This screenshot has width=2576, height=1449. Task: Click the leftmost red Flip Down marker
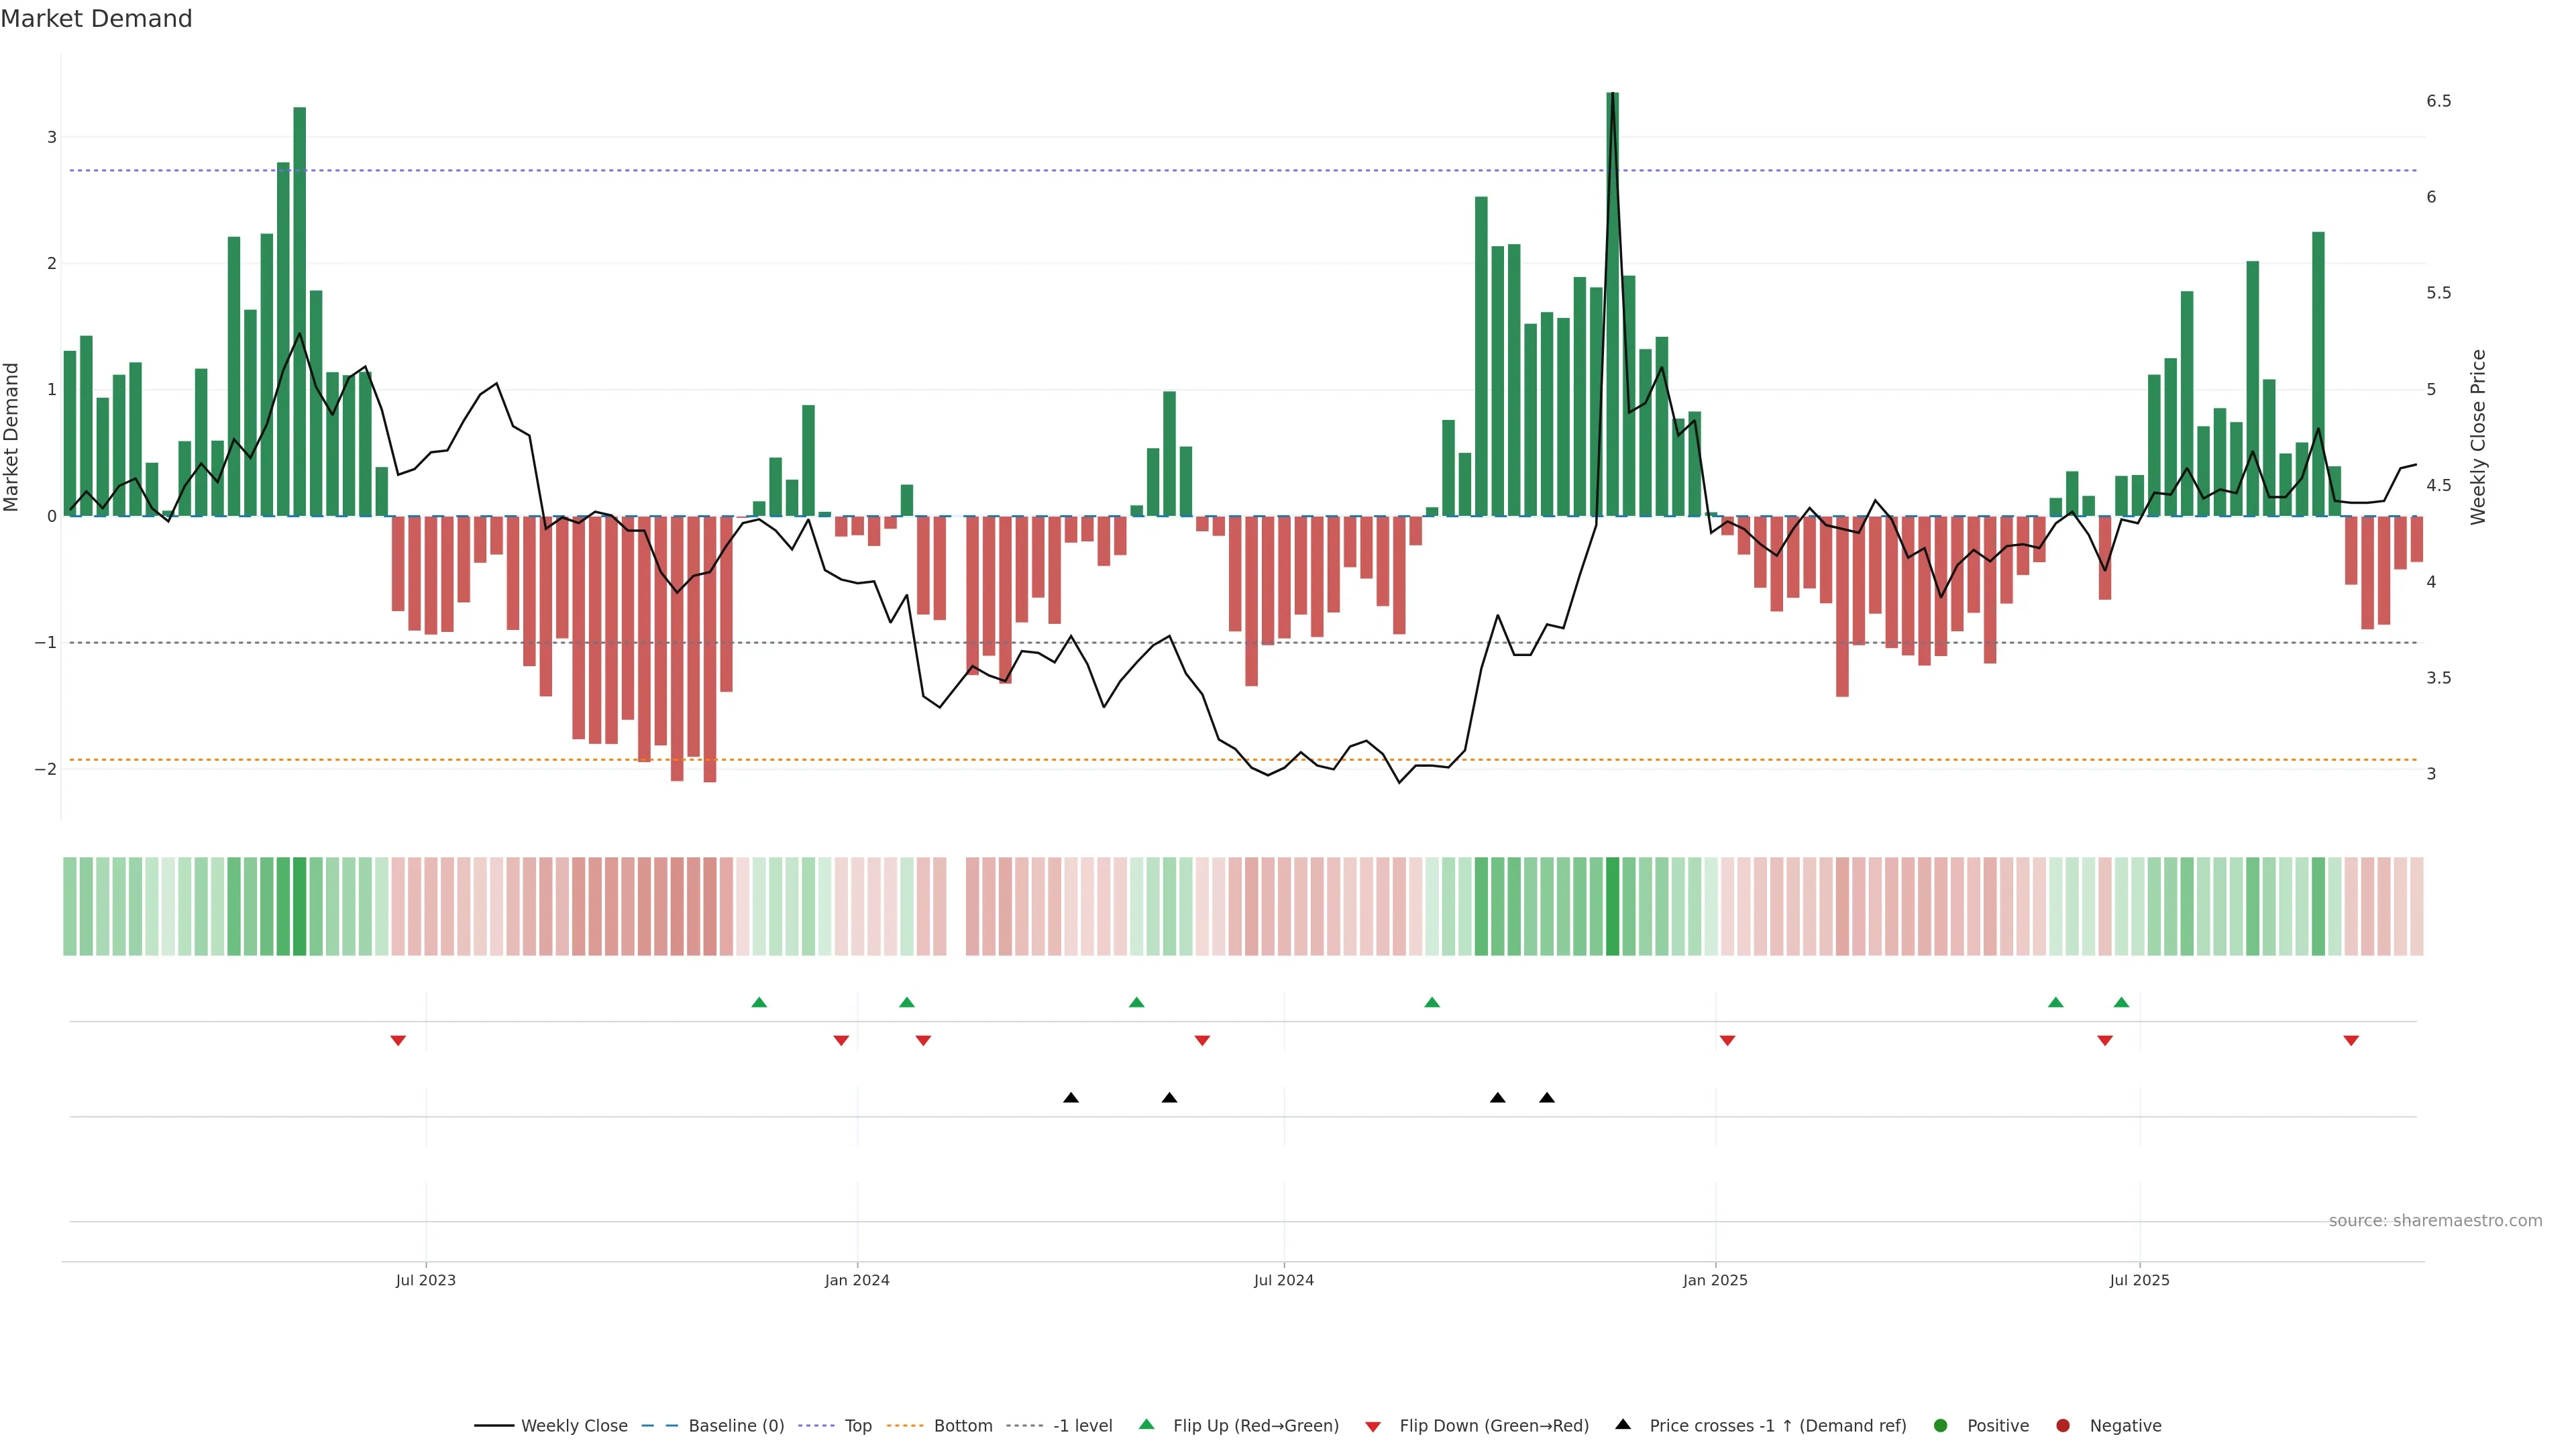[398, 1041]
